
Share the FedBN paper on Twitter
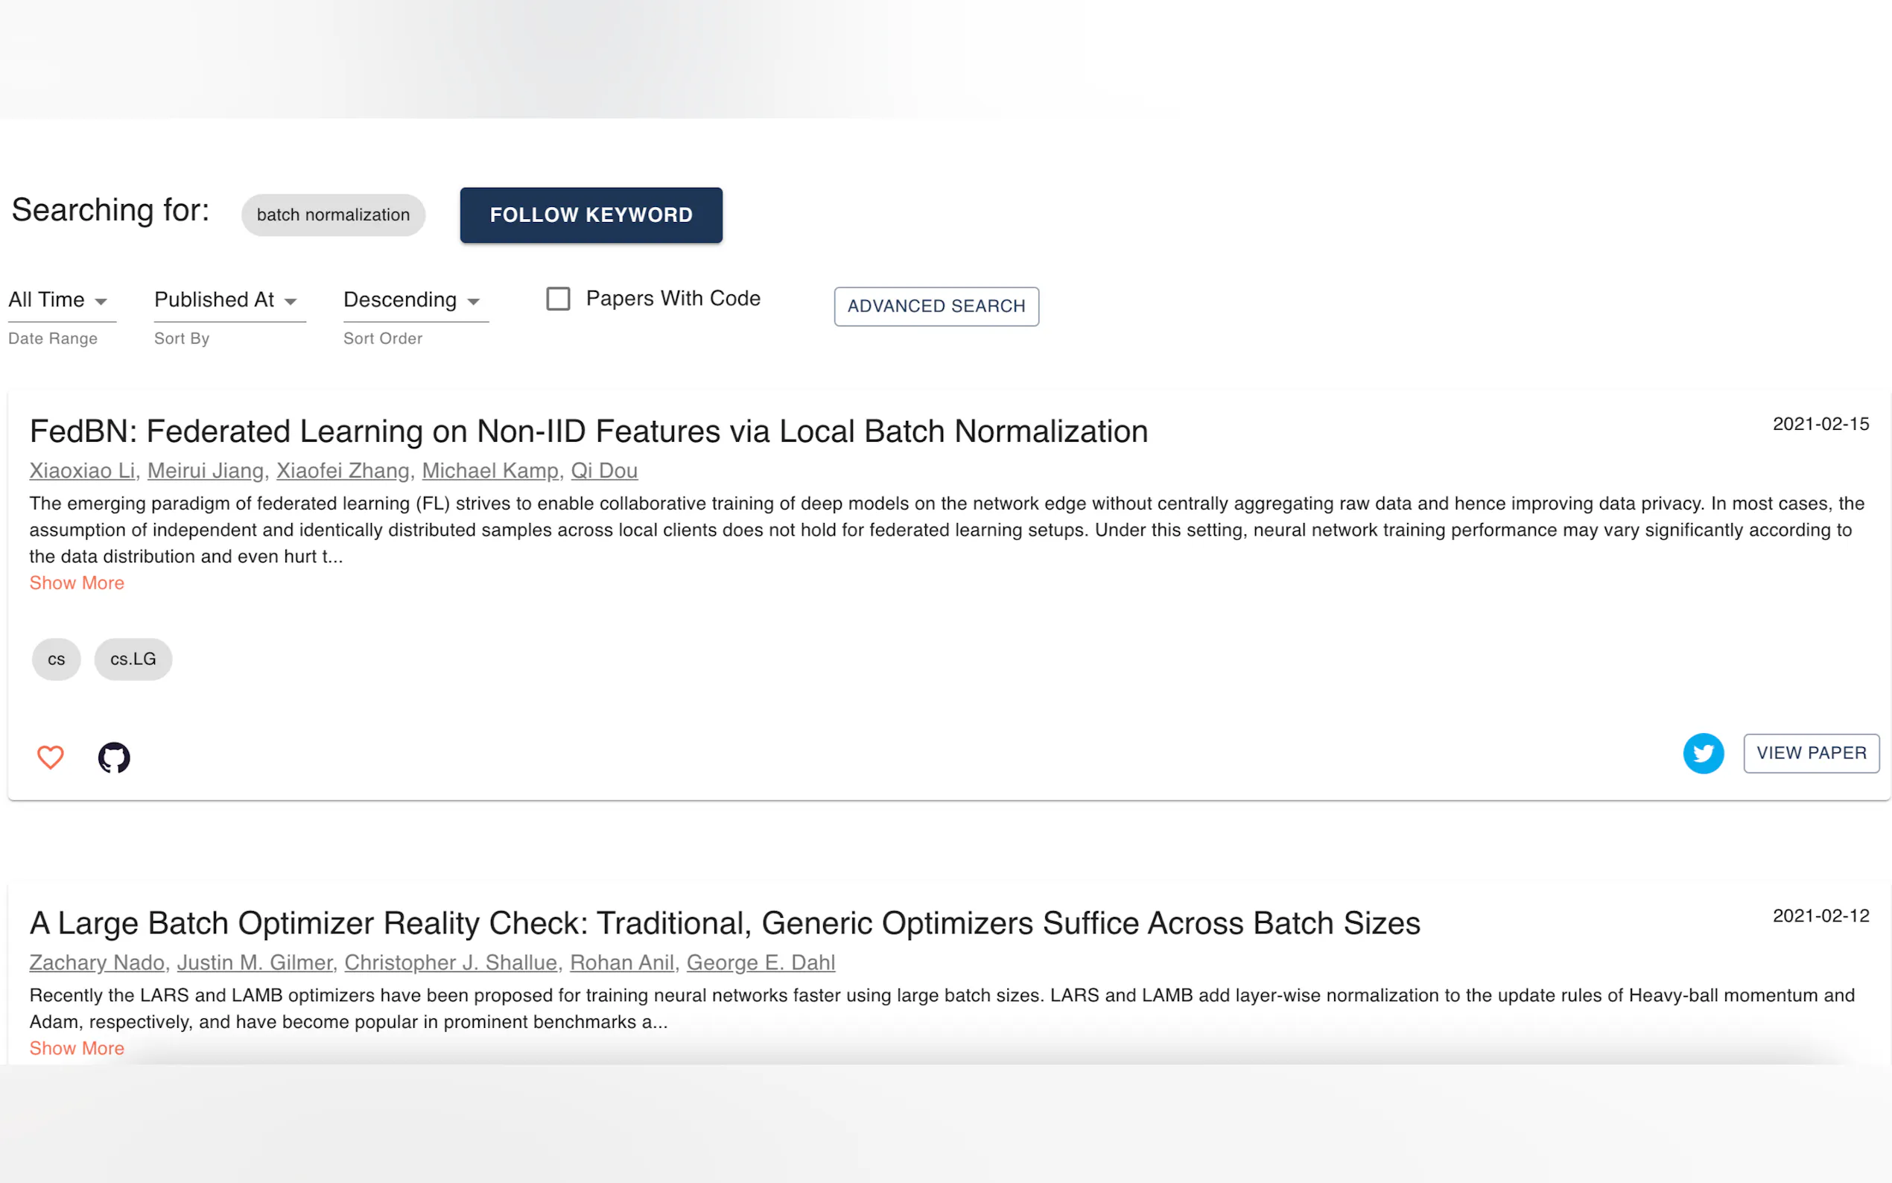1703,752
